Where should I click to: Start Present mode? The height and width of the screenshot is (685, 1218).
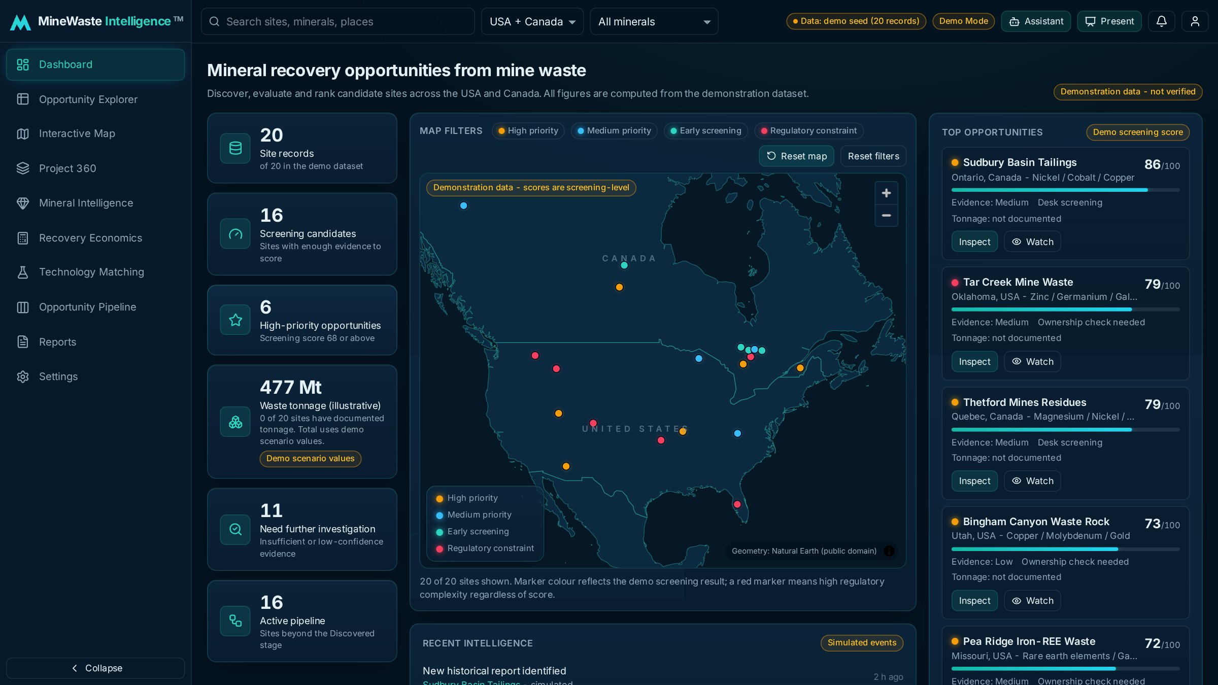[1109, 21]
